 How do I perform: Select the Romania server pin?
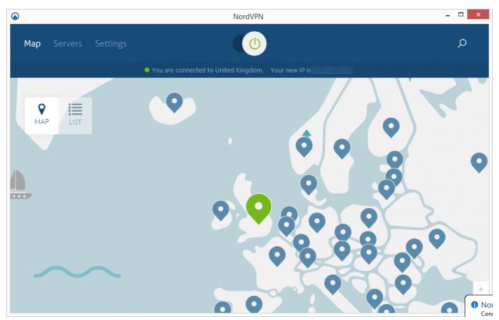[x=402, y=262]
